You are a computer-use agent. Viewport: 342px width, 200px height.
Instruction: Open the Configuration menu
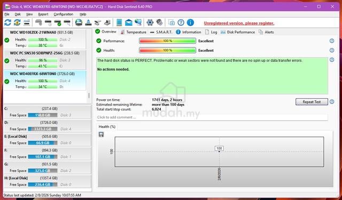[64, 14]
